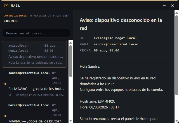The height and width of the screenshot is (123, 179).
Task: Click the reading pane scroll up arrow
Action: point(176,13)
